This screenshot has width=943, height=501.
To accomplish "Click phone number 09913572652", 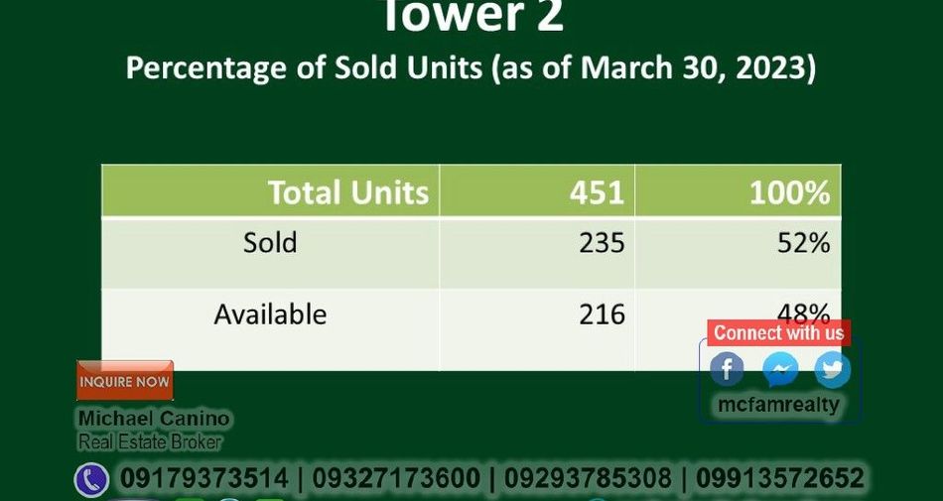I will pyautogui.click(x=780, y=479).
